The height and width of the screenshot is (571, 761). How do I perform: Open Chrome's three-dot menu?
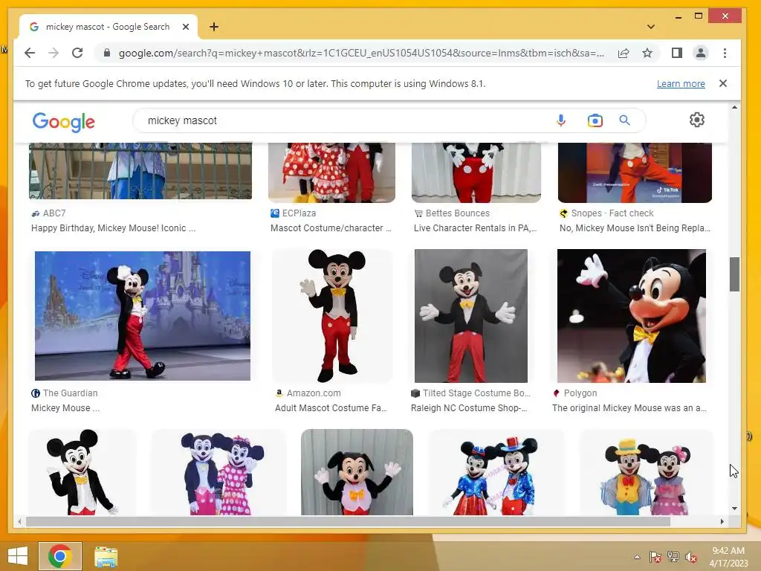pos(725,53)
